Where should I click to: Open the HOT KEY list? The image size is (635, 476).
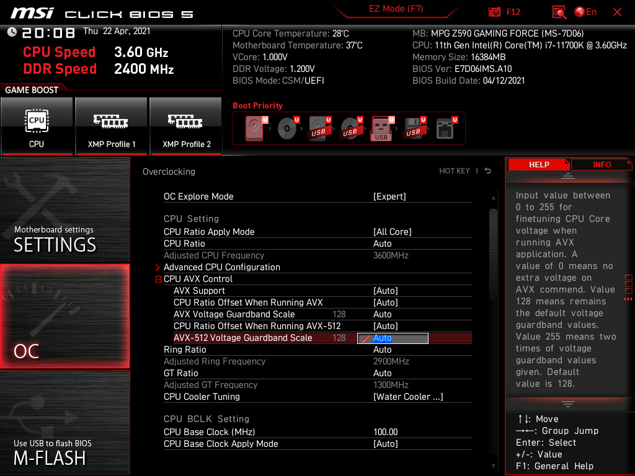tap(455, 171)
